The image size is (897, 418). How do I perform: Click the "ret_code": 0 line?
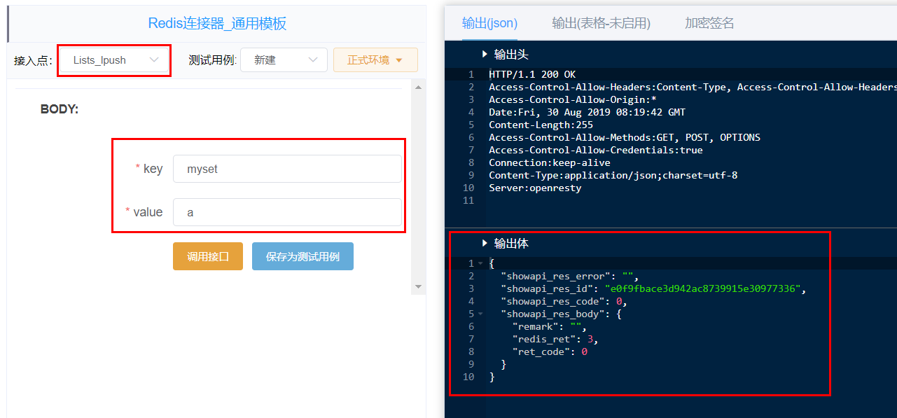point(550,352)
